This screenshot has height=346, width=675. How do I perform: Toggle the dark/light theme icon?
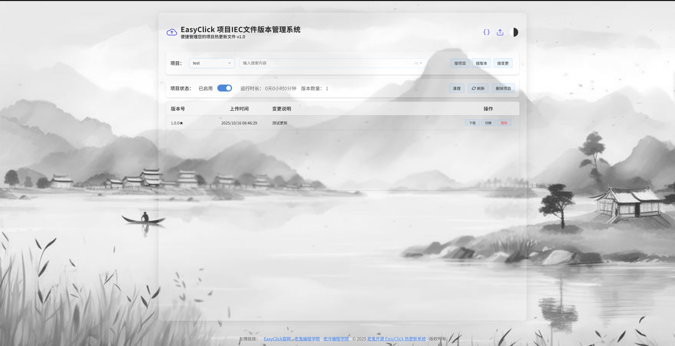tap(513, 32)
